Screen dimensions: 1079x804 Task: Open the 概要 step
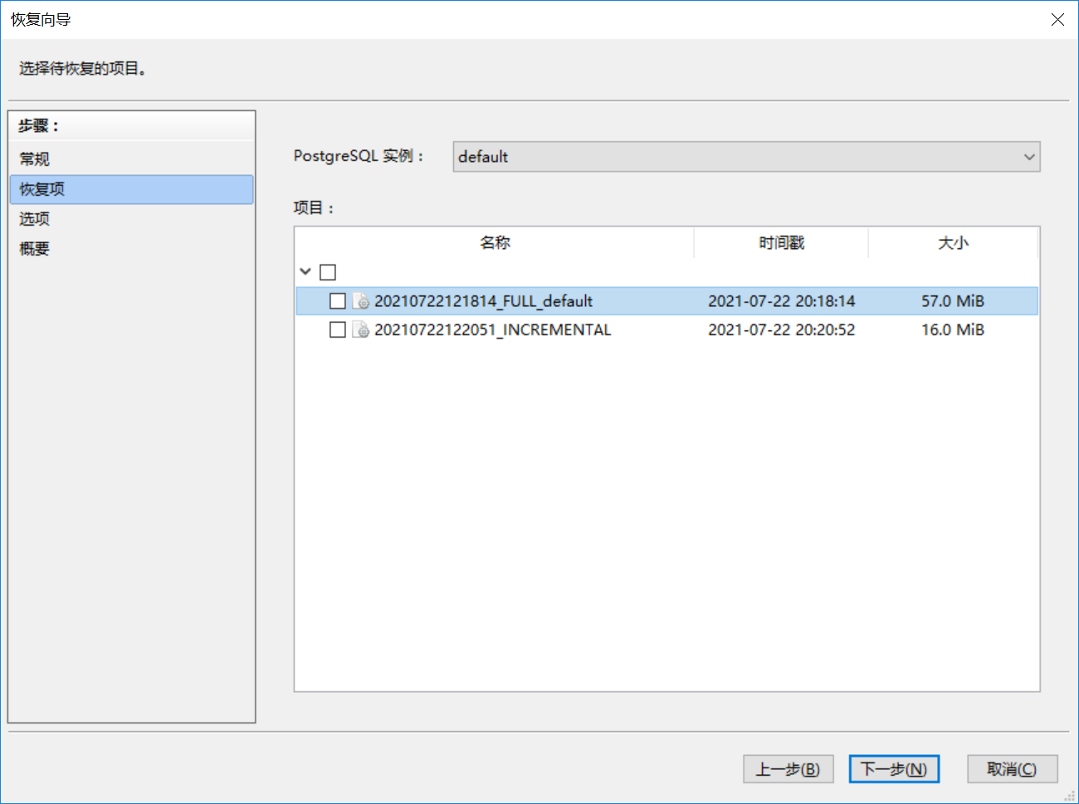point(35,249)
